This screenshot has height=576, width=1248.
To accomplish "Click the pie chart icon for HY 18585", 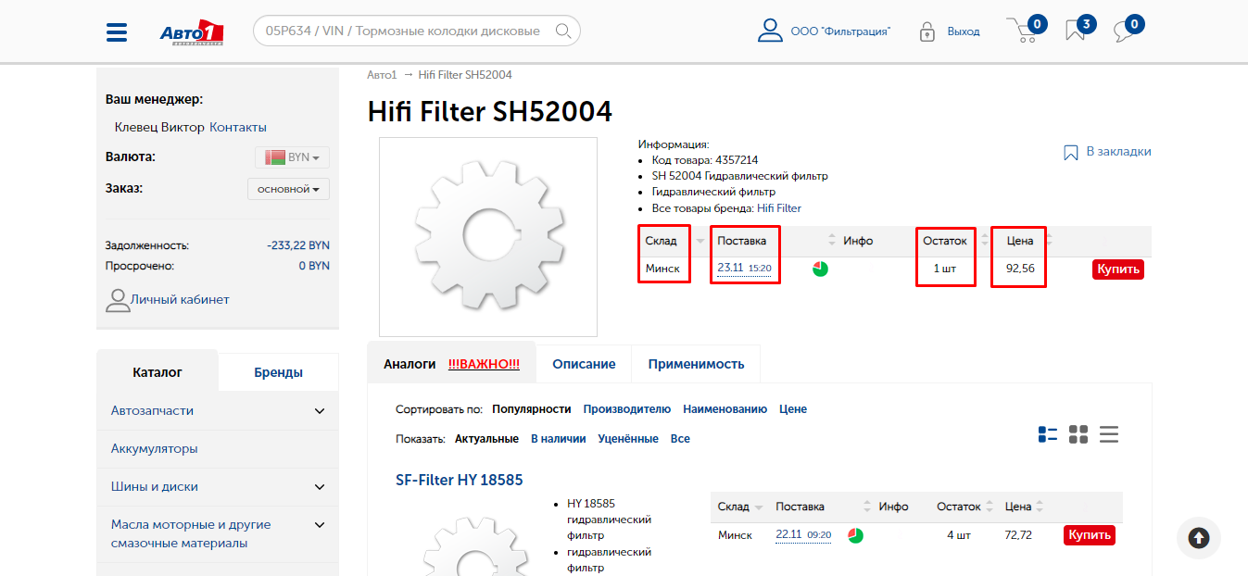I will tap(855, 535).
